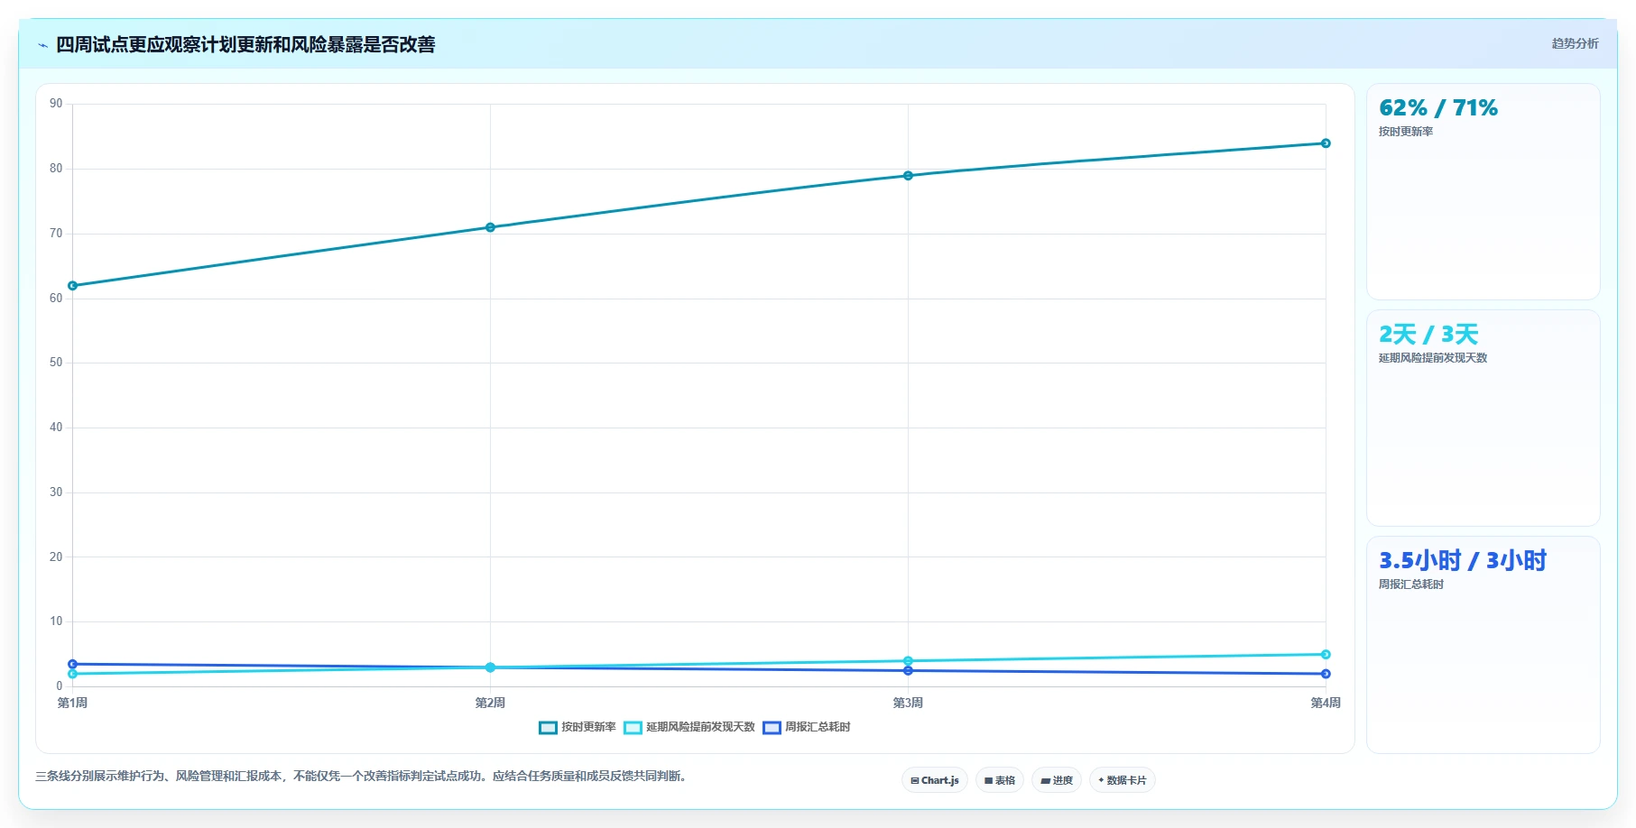Select the 3.5小时 / 3小时 value card

(x=1483, y=645)
